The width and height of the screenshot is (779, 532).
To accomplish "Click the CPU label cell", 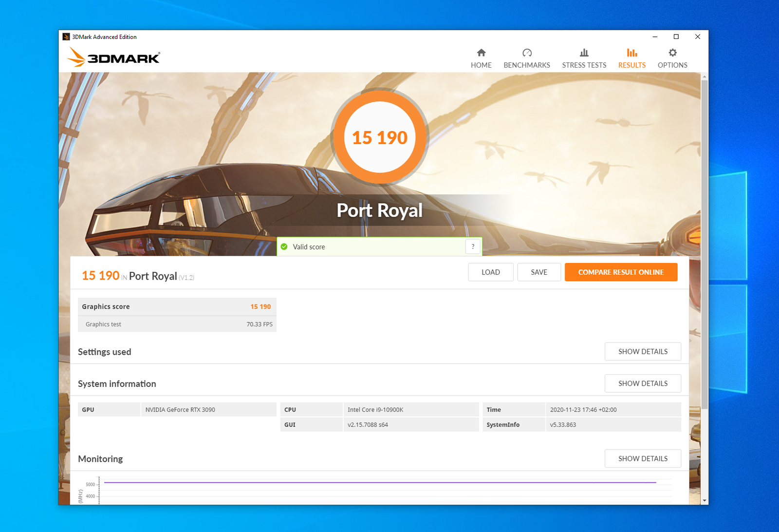I will [x=312, y=410].
